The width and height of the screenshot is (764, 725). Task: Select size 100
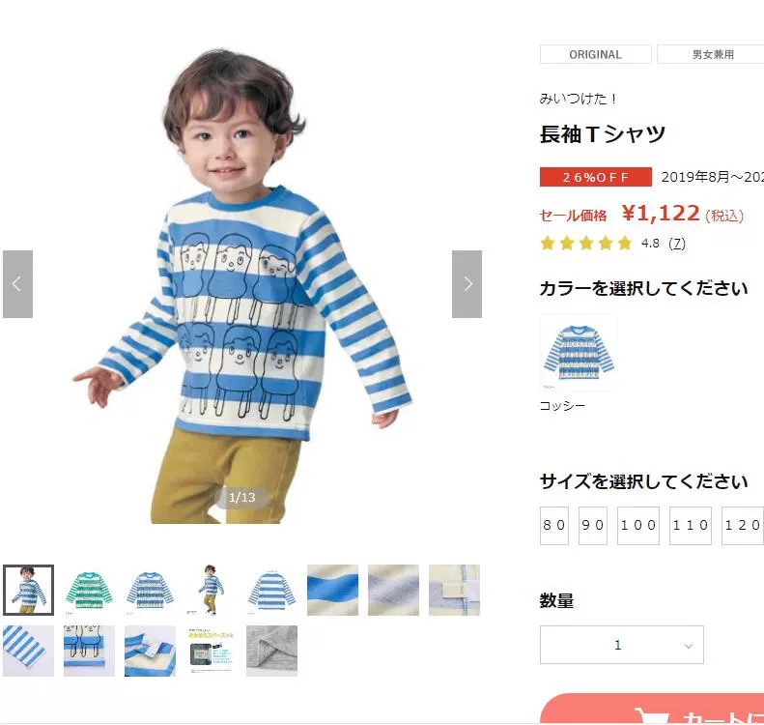click(x=637, y=526)
